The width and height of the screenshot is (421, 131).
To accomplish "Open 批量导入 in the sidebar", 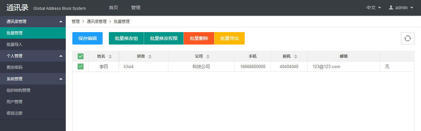I will 33,45.
